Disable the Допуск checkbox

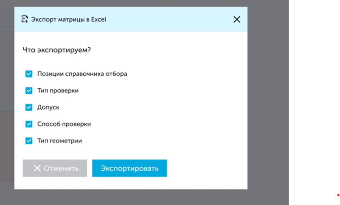29,107
